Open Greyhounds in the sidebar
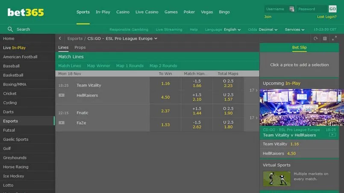This screenshot has width=344, height=193. 27,158
